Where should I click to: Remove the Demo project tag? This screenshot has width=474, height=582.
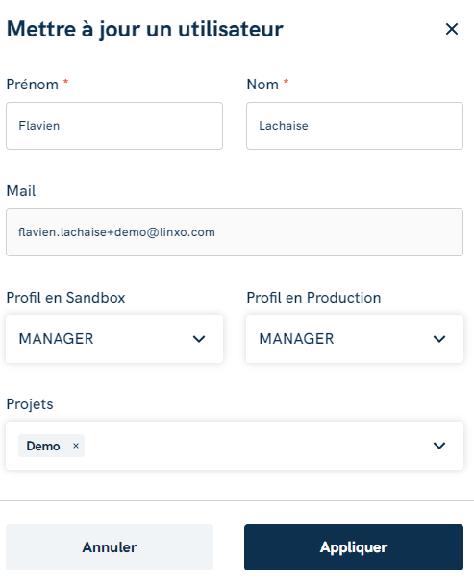76,446
